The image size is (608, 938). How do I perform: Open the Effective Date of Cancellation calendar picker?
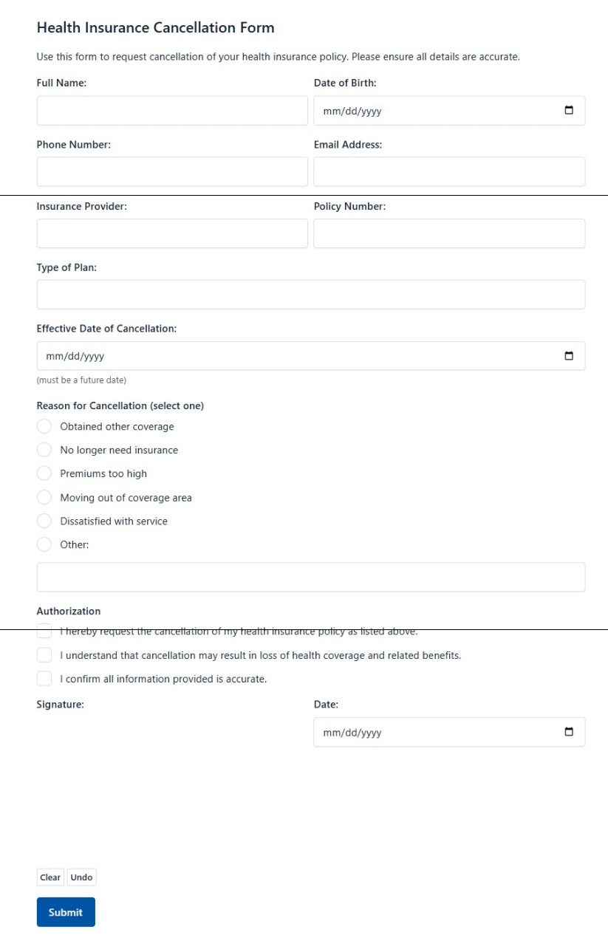click(x=568, y=355)
